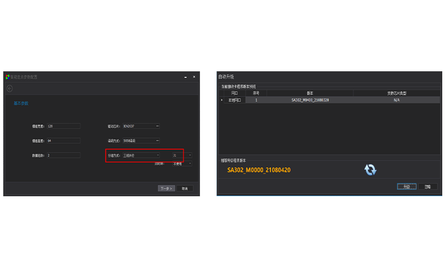This screenshot has height=267, width=445.
Task: Click the blue refresh arrows icon
Action: tap(370, 170)
